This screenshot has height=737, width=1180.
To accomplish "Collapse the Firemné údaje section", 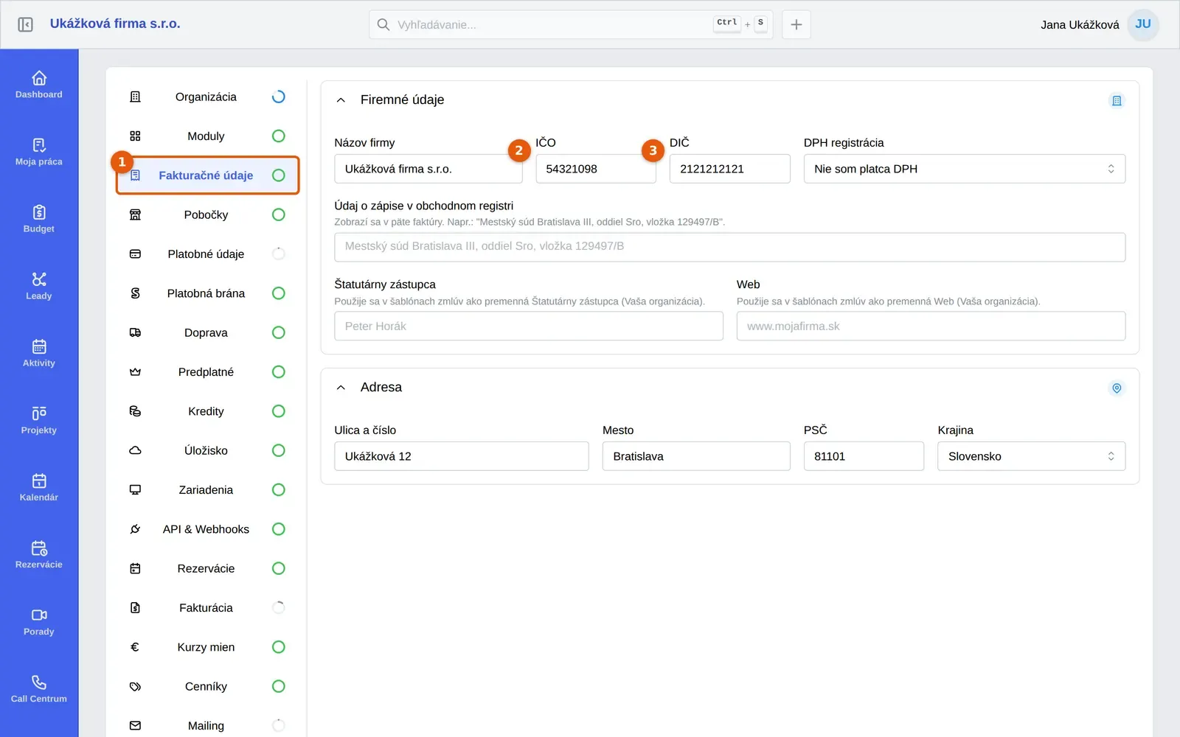I will [341, 100].
